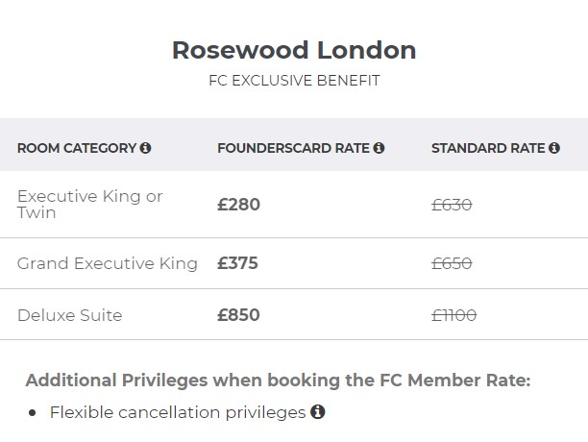Image resolution: width=588 pixels, height=442 pixels.
Task: Click the Standard Rate column header
Action: click(x=488, y=148)
